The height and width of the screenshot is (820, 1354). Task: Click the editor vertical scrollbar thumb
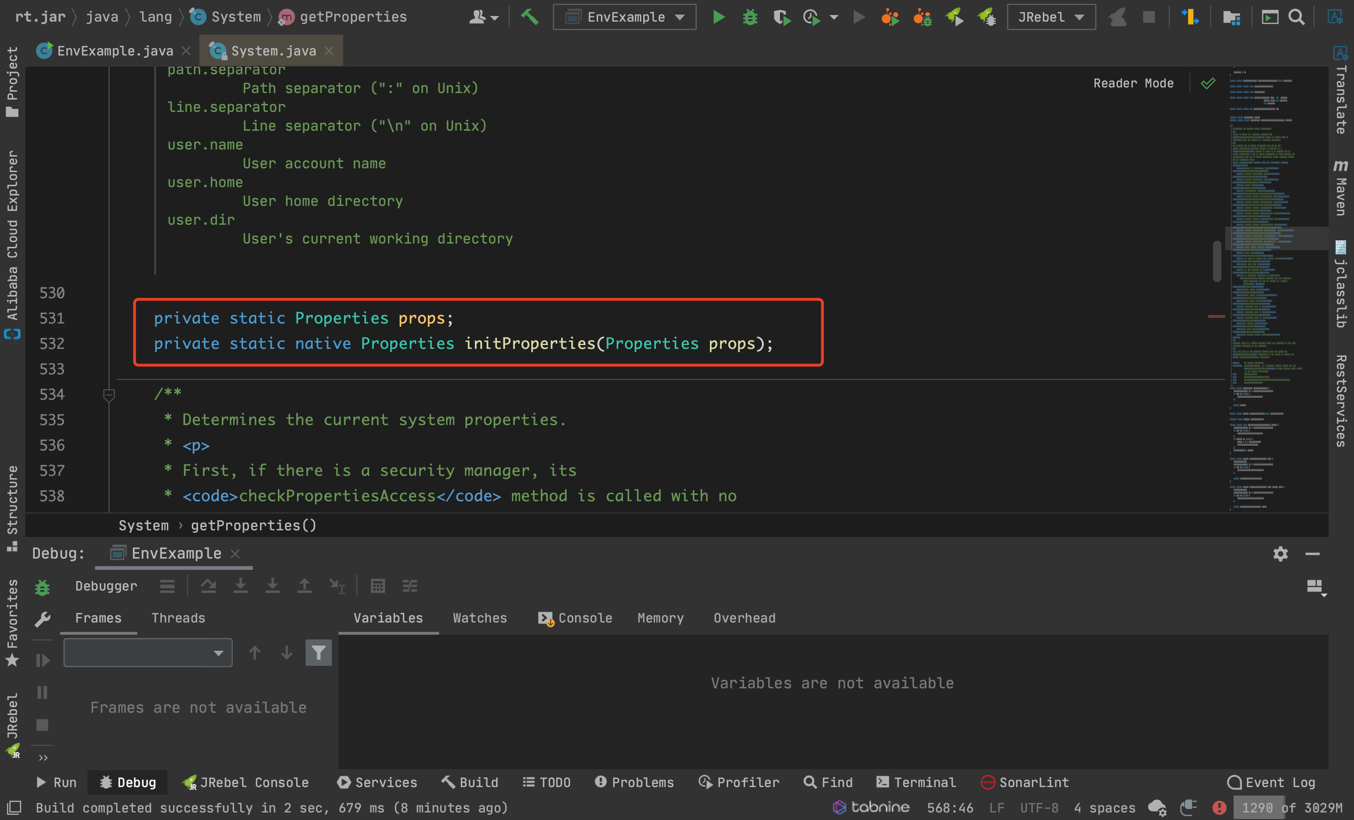(1217, 261)
